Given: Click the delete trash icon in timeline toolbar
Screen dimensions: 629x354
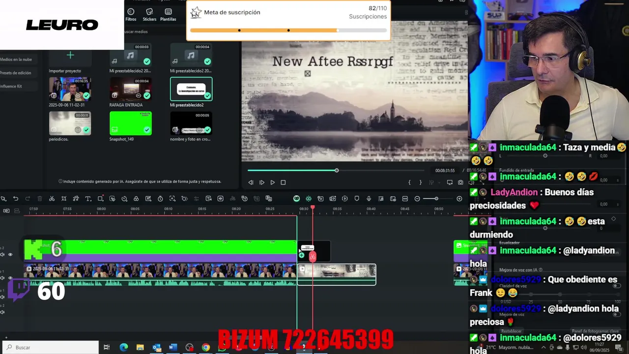Looking at the screenshot, I should (40, 199).
